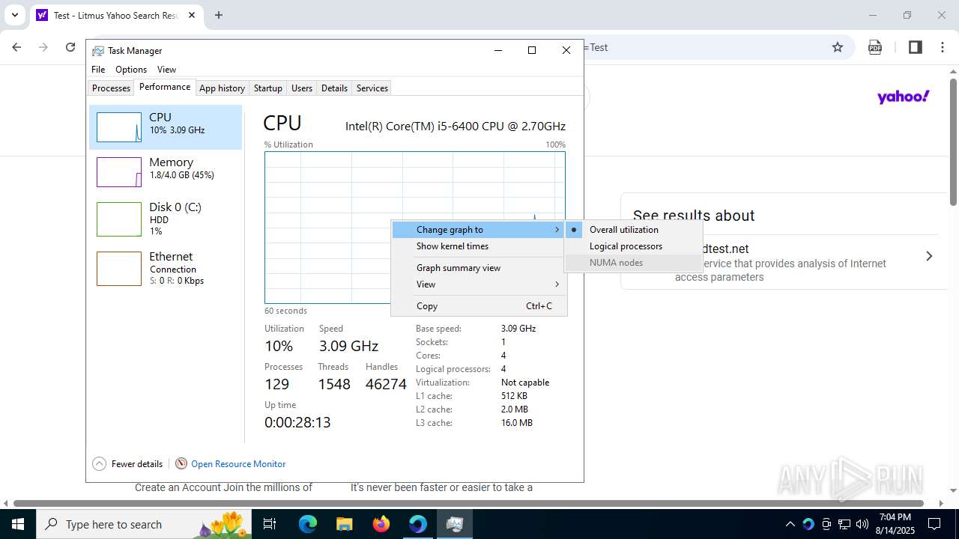The width and height of the screenshot is (959, 539).
Task: Launch Microsoft Edge from taskbar
Action: point(308,524)
